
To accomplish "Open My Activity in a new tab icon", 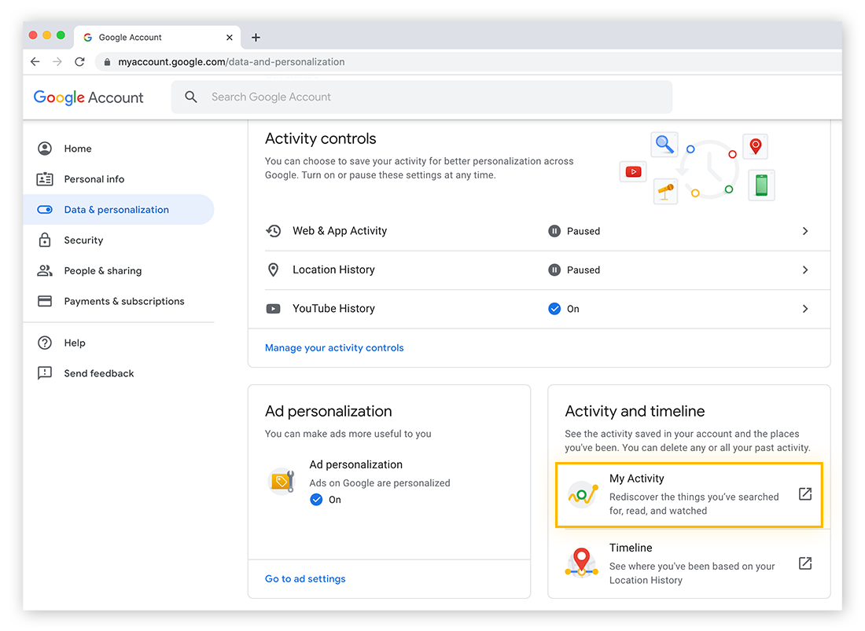I will coord(804,494).
